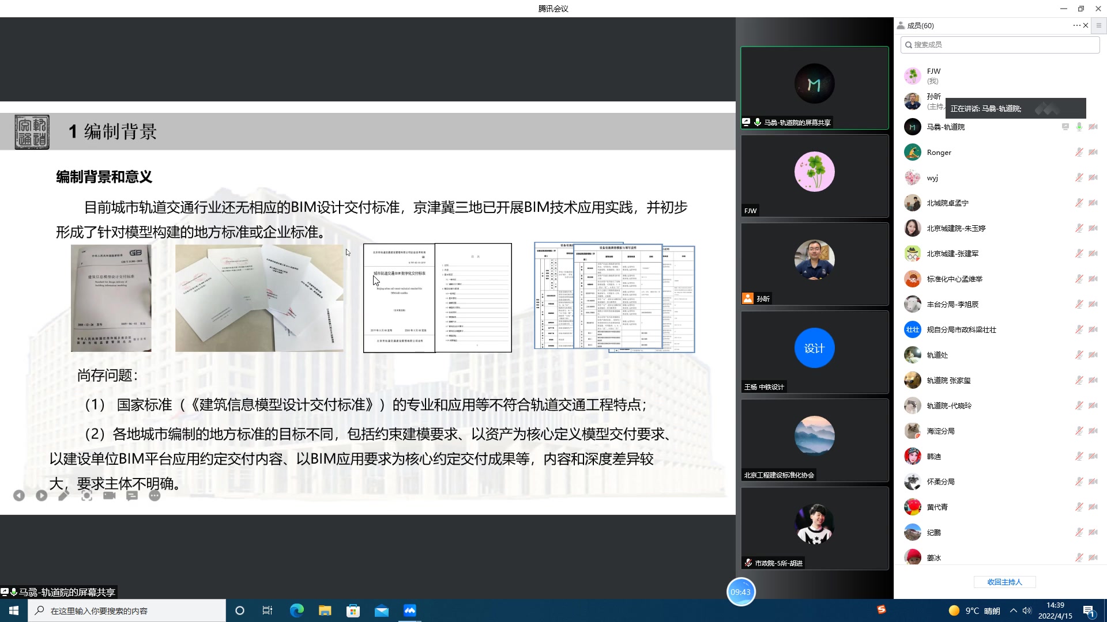Toggle muted microphone for Ronger
The height and width of the screenshot is (622, 1107).
point(1079,152)
